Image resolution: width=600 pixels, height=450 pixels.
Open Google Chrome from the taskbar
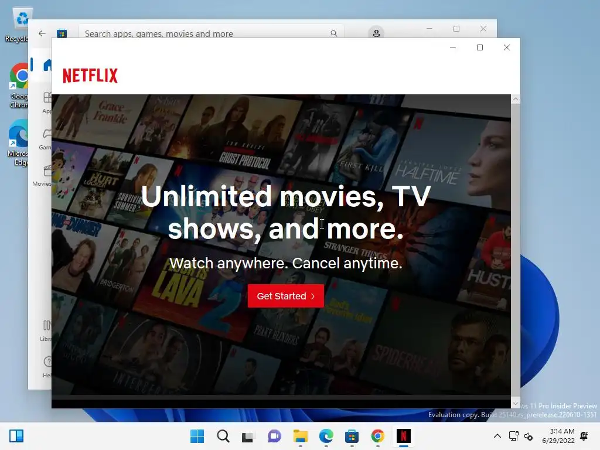378,436
